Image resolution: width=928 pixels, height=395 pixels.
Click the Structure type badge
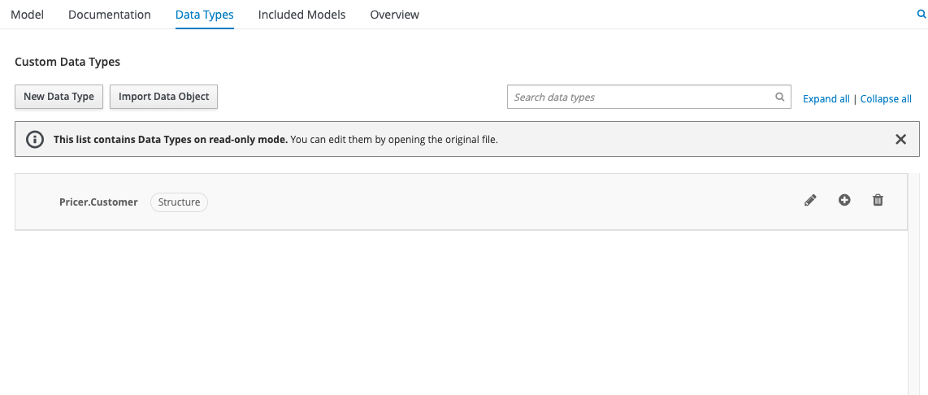click(179, 202)
